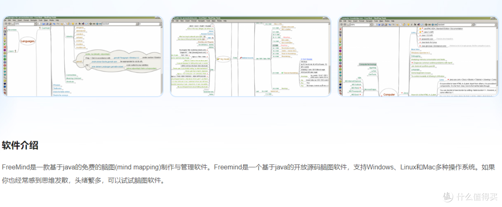
Task: Select the Computer technology node
Action: pyautogui.click(x=368, y=64)
